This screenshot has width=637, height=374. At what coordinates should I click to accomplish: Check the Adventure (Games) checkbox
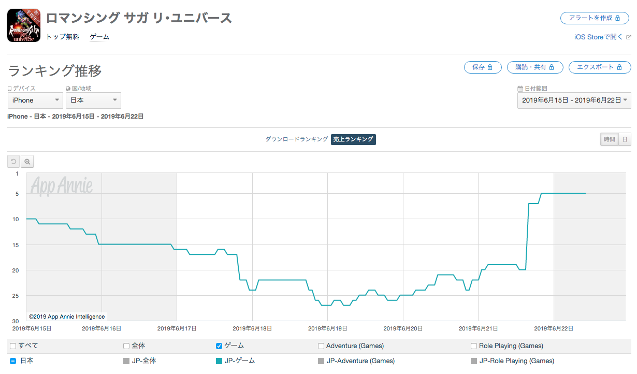pyautogui.click(x=321, y=346)
